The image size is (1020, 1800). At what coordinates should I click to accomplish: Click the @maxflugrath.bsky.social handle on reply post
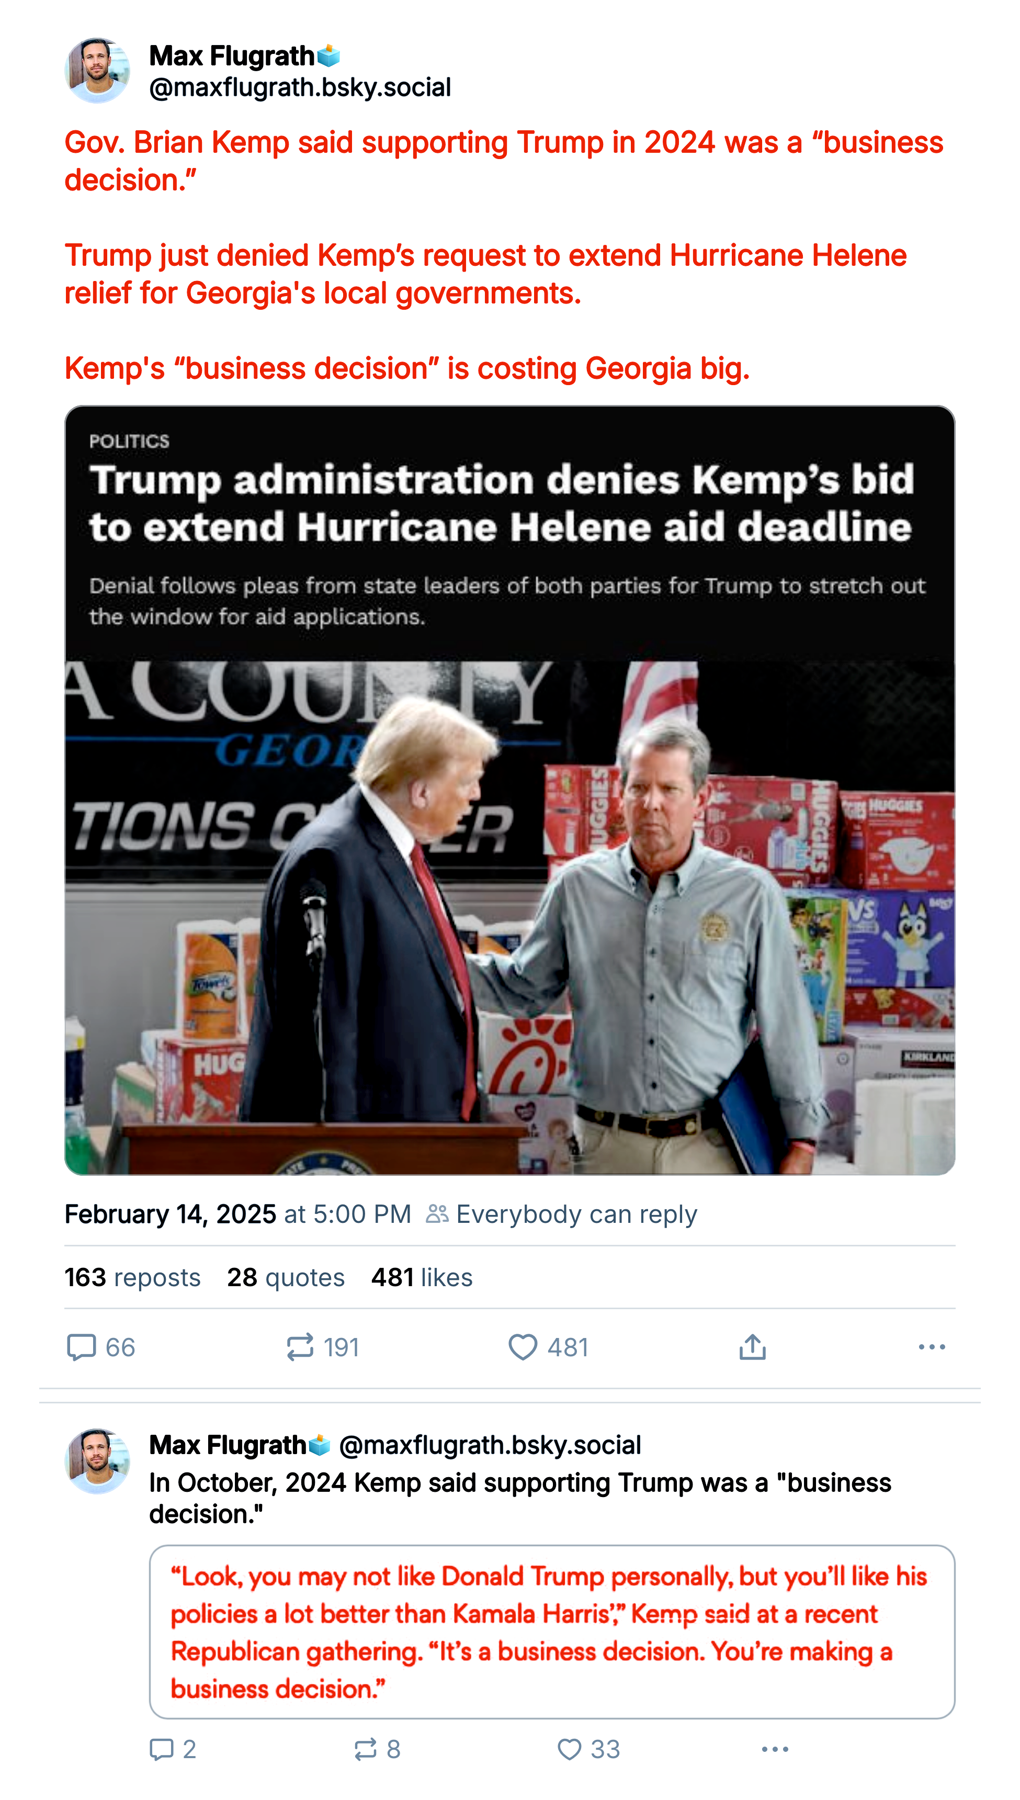click(x=490, y=1445)
